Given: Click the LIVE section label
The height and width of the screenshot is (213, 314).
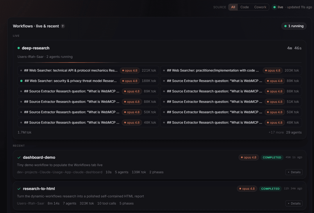Looking at the screenshot, I should 16,36.
